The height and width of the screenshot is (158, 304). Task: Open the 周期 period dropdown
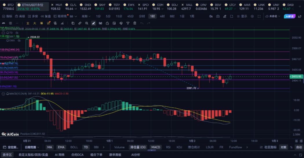click(86, 16)
